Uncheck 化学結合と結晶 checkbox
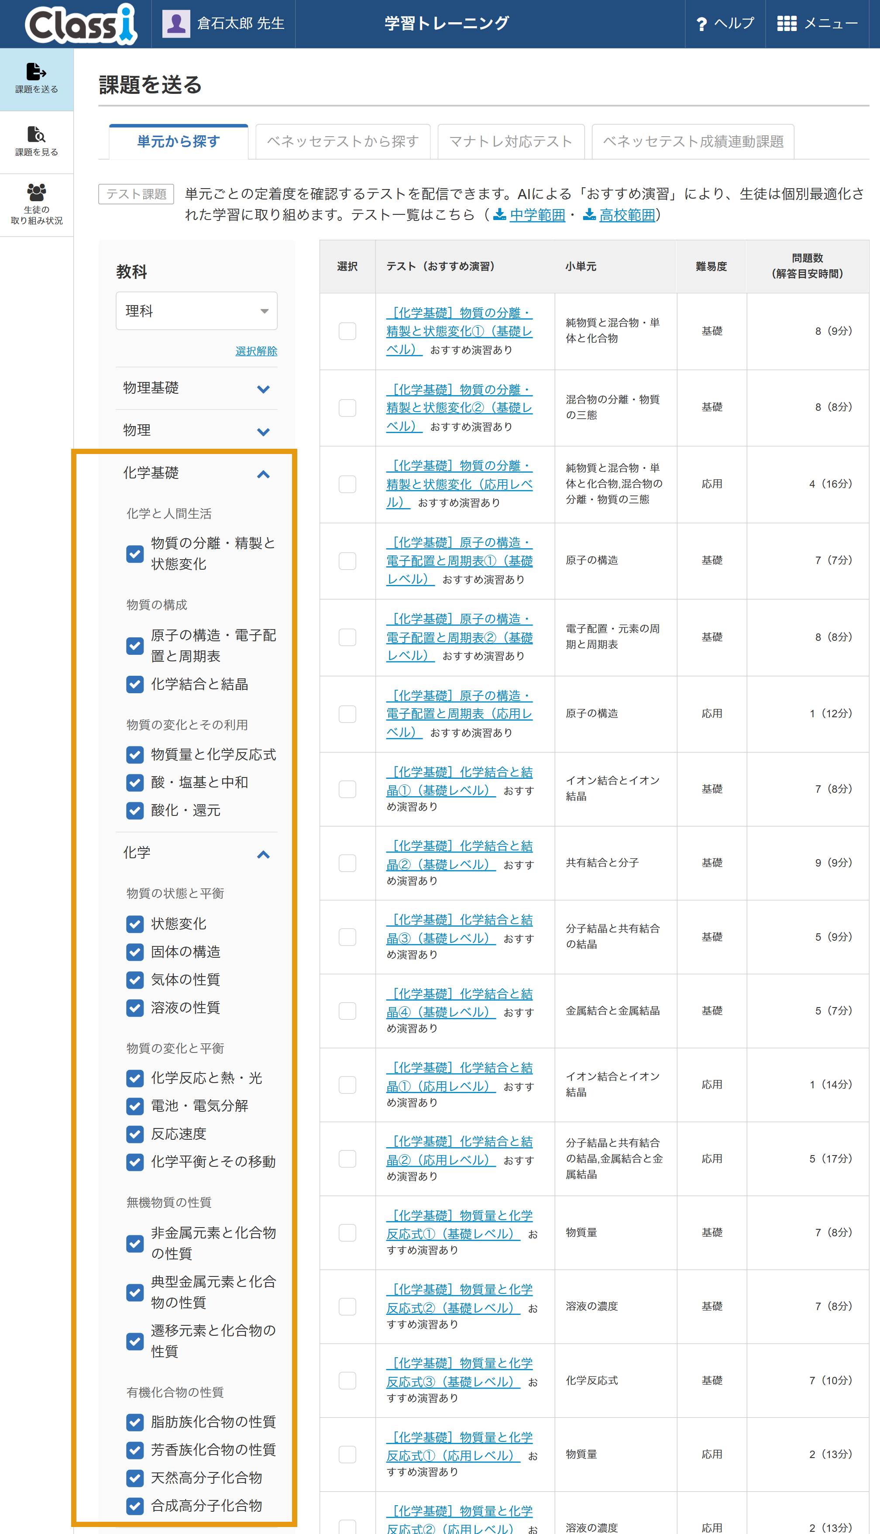The image size is (880, 1534). pos(135,684)
